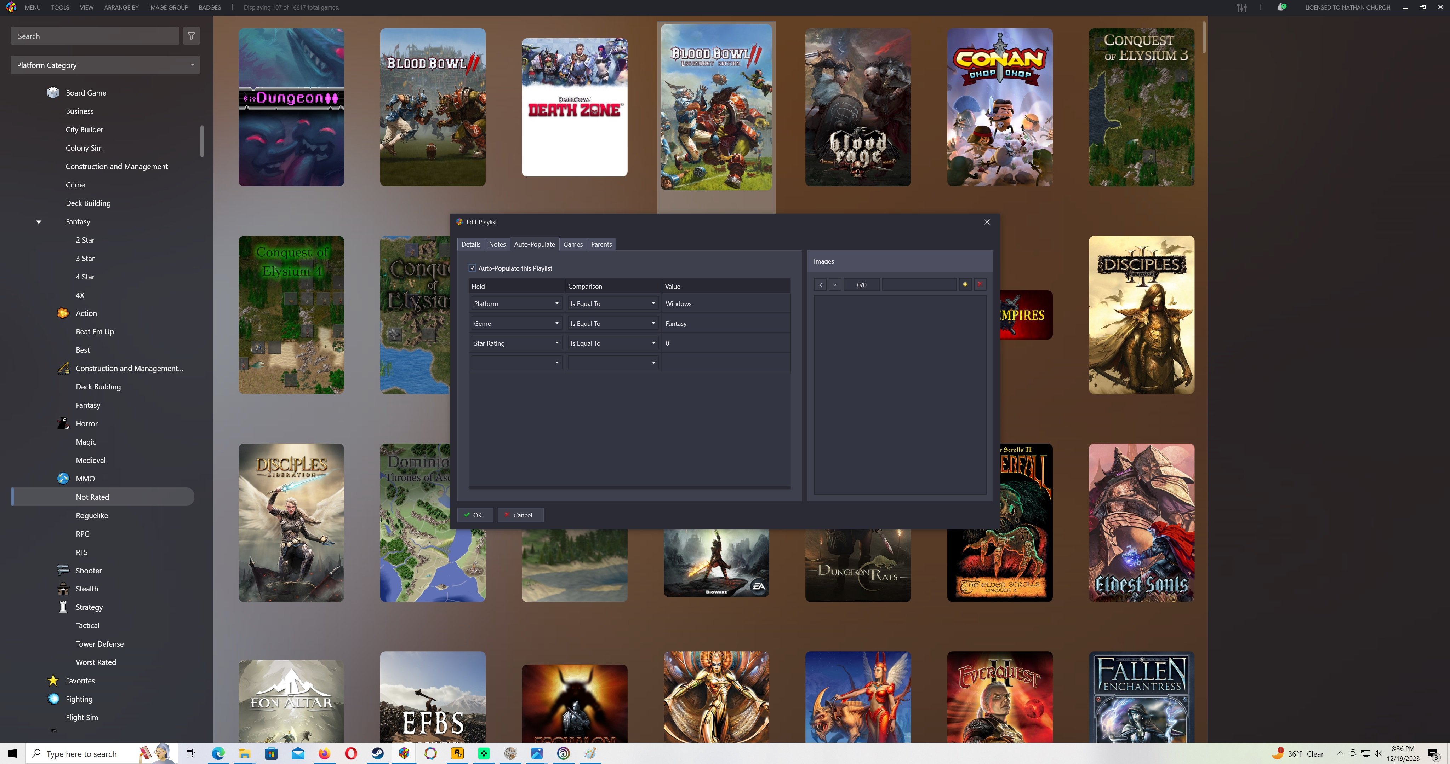Viewport: 1450px width, 764px height.
Task: Select the Conan Chop Chop game cover
Action: point(999,107)
